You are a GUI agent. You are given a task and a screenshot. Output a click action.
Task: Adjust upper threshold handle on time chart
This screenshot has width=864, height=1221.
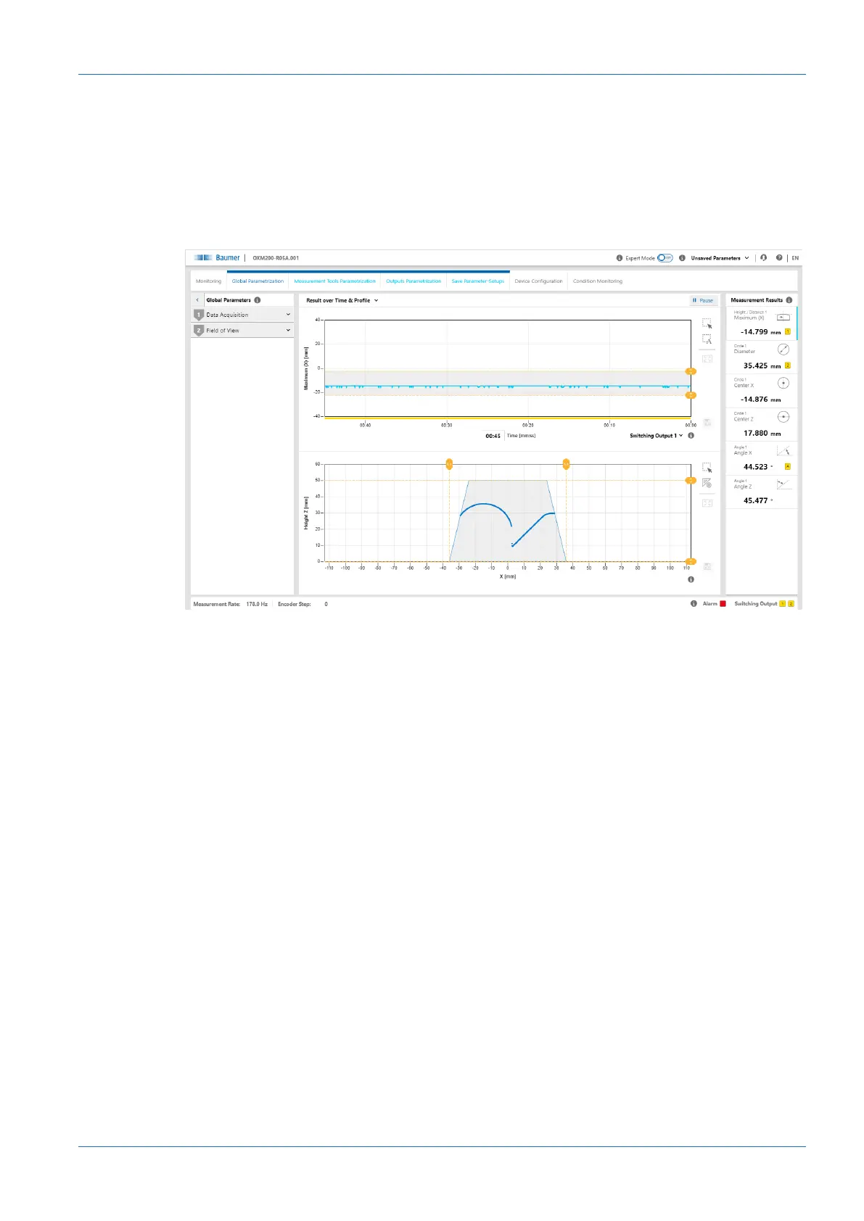[691, 371]
